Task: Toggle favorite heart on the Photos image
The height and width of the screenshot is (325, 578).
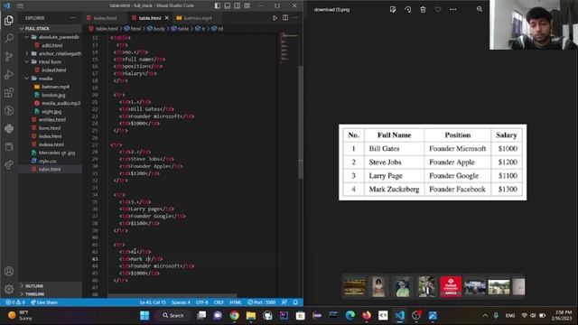Action: pos(438,9)
